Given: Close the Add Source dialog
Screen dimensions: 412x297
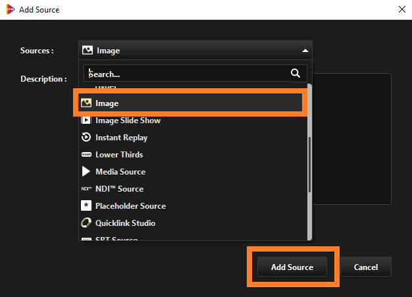Looking at the screenshot, I should click(401, 9).
